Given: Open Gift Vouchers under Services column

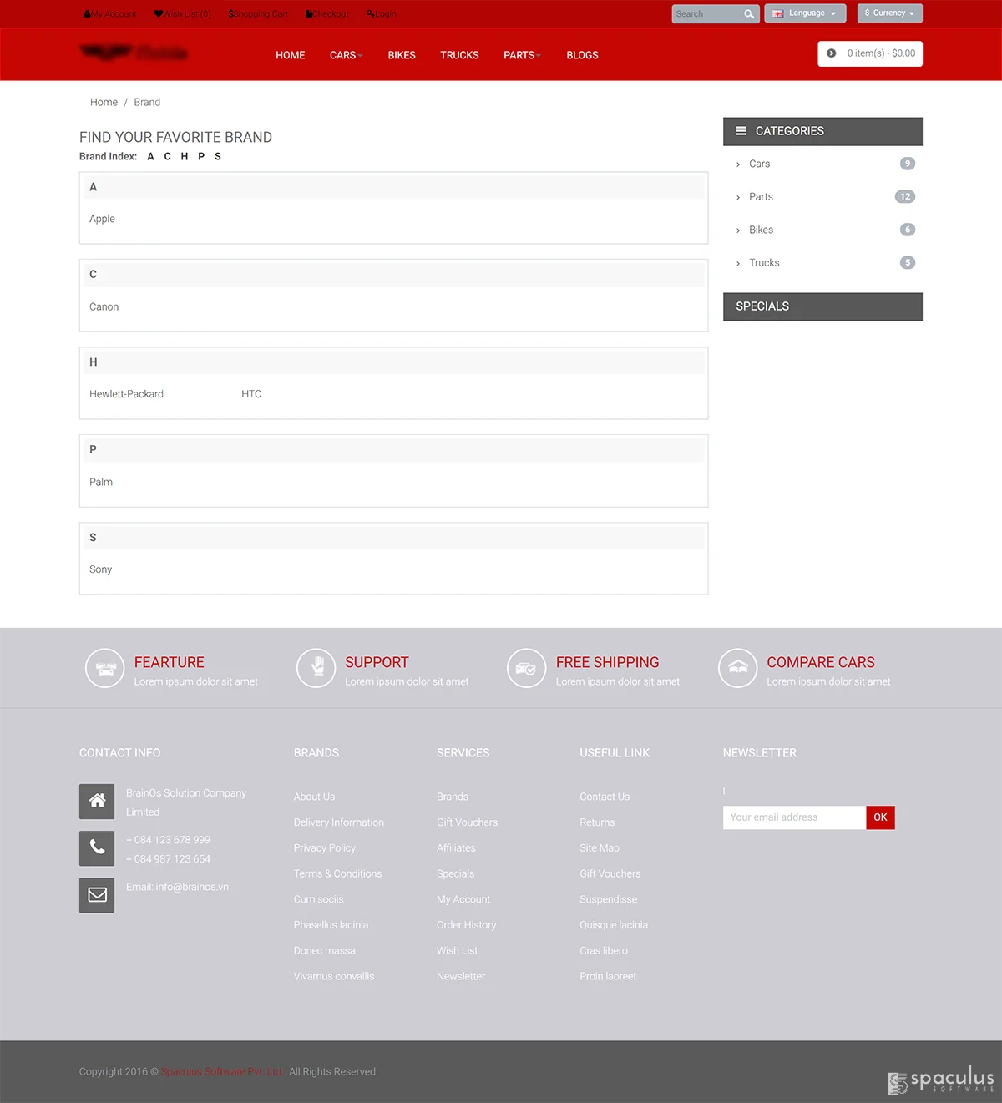Looking at the screenshot, I should tap(467, 822).
